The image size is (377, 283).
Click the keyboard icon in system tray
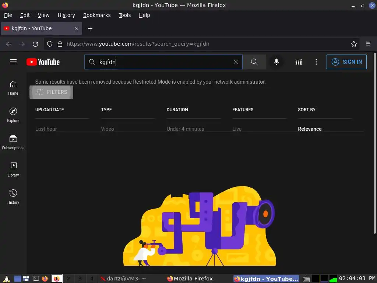click(x=306, y=279)
